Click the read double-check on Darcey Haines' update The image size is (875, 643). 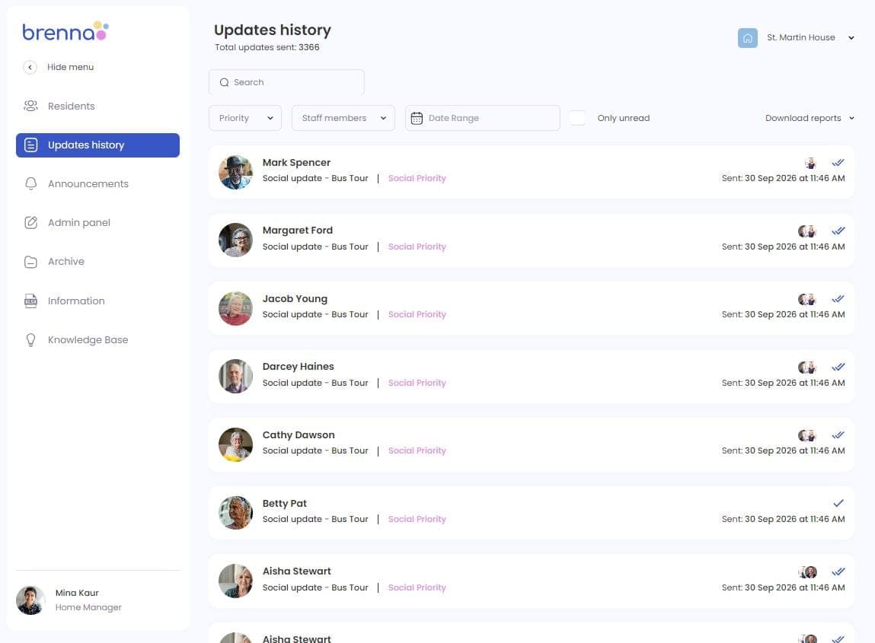(x=838, y=367)
